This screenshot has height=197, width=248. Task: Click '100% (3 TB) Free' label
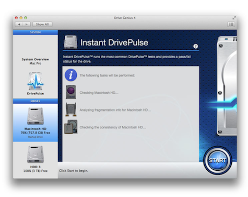pyautogui.click(x=36, y=171)
